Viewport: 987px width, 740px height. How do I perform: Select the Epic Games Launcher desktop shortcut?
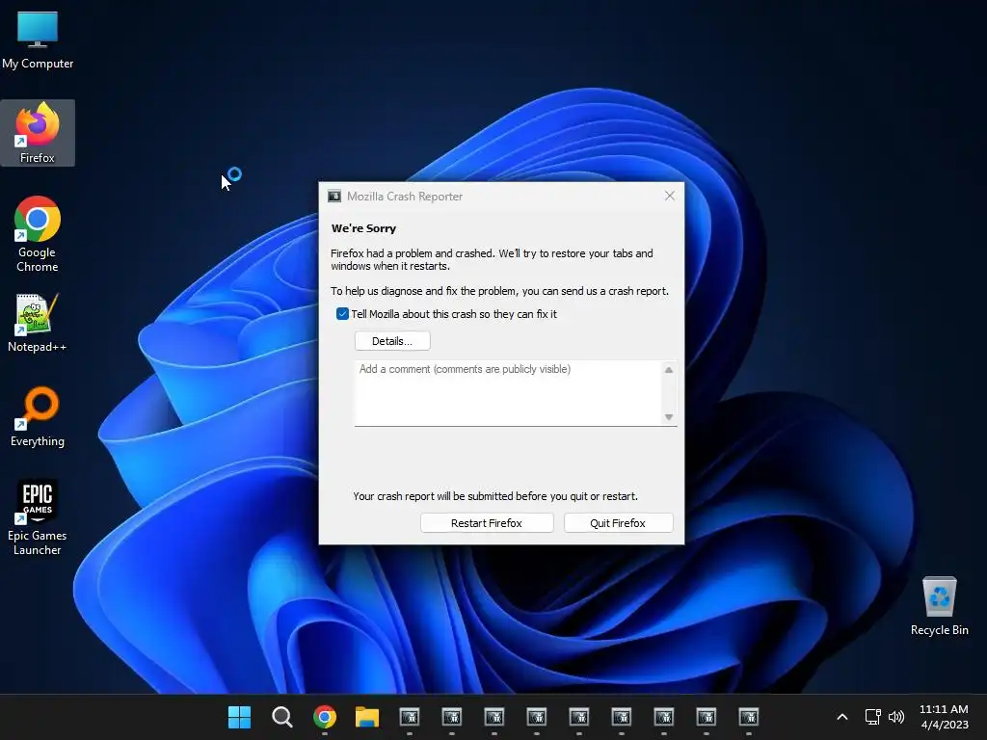tap(38, 517)
